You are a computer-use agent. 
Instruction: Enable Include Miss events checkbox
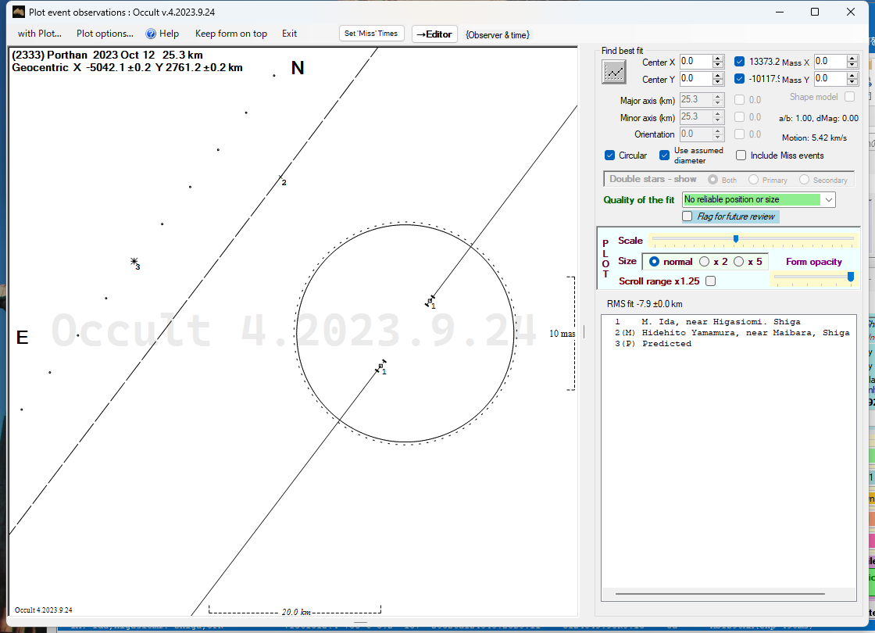(741, 156)
